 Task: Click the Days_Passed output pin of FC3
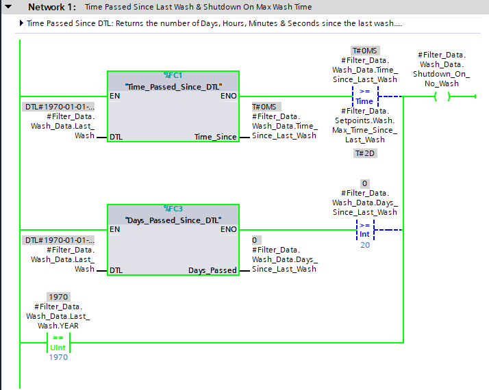point(212,270)
